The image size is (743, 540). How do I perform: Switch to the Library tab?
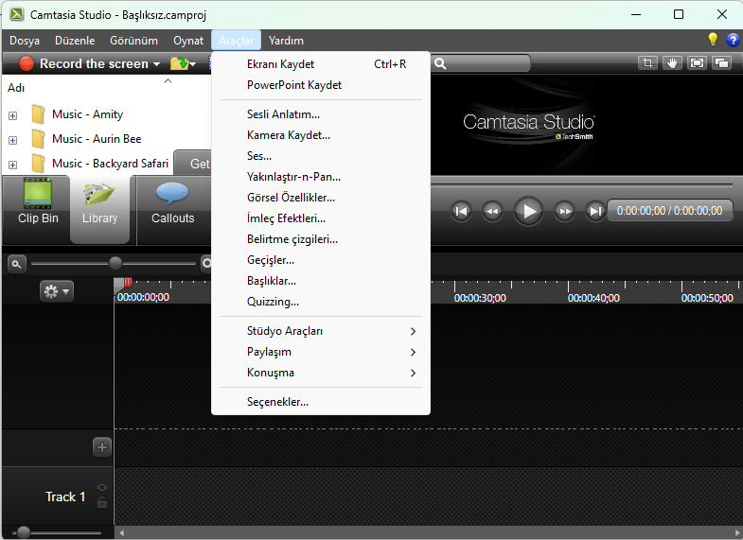click(99, 209)
